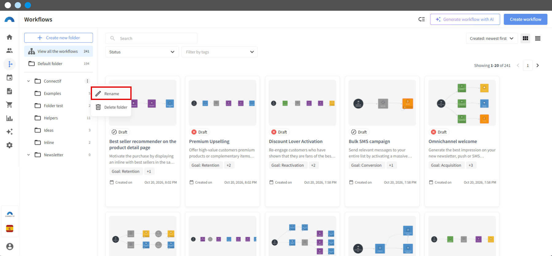Go to next results page

(538, 65)
